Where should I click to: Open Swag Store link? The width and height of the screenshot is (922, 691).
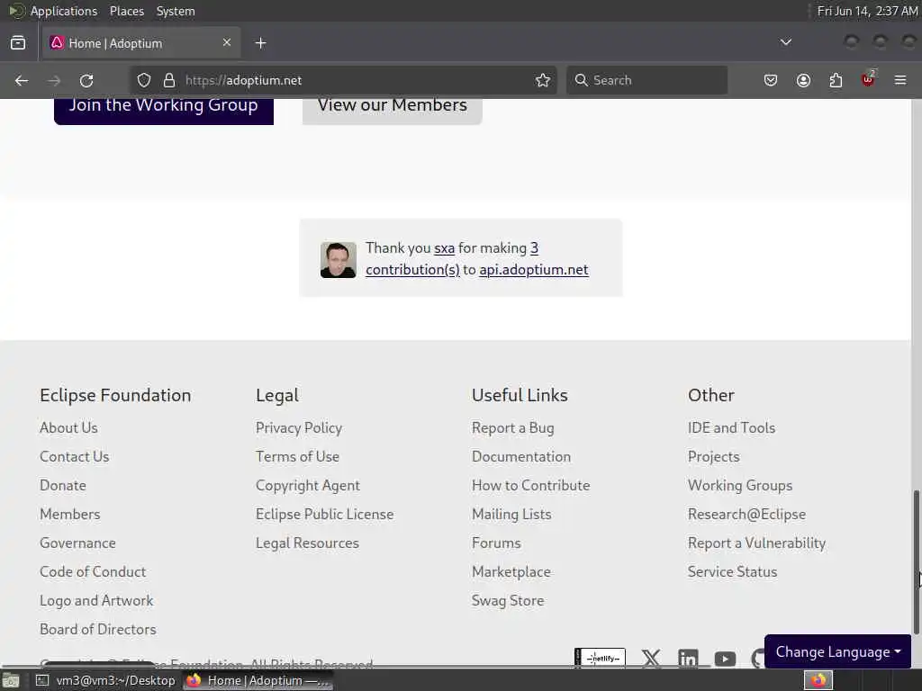pyautogui.click(x=508, y=600)
